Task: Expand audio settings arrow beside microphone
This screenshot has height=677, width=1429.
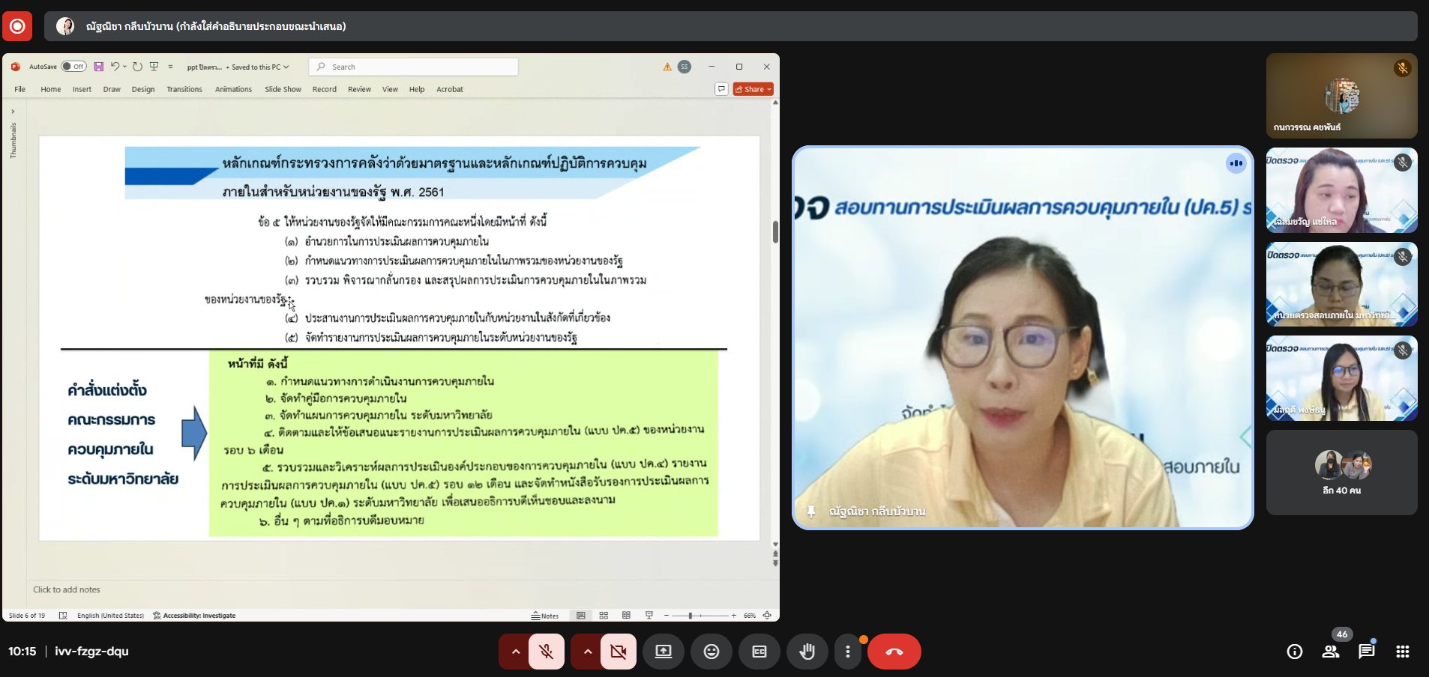Action: pos(515,652)
